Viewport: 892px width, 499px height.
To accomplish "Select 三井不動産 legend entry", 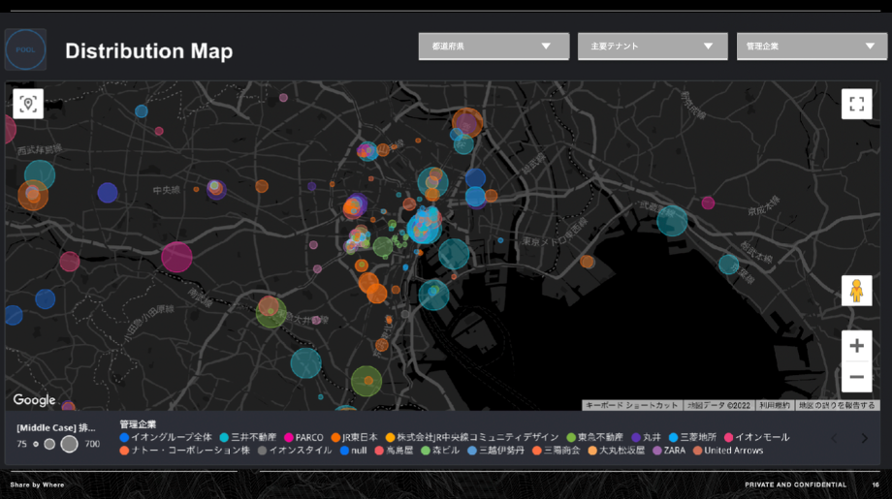I will 247,437.
